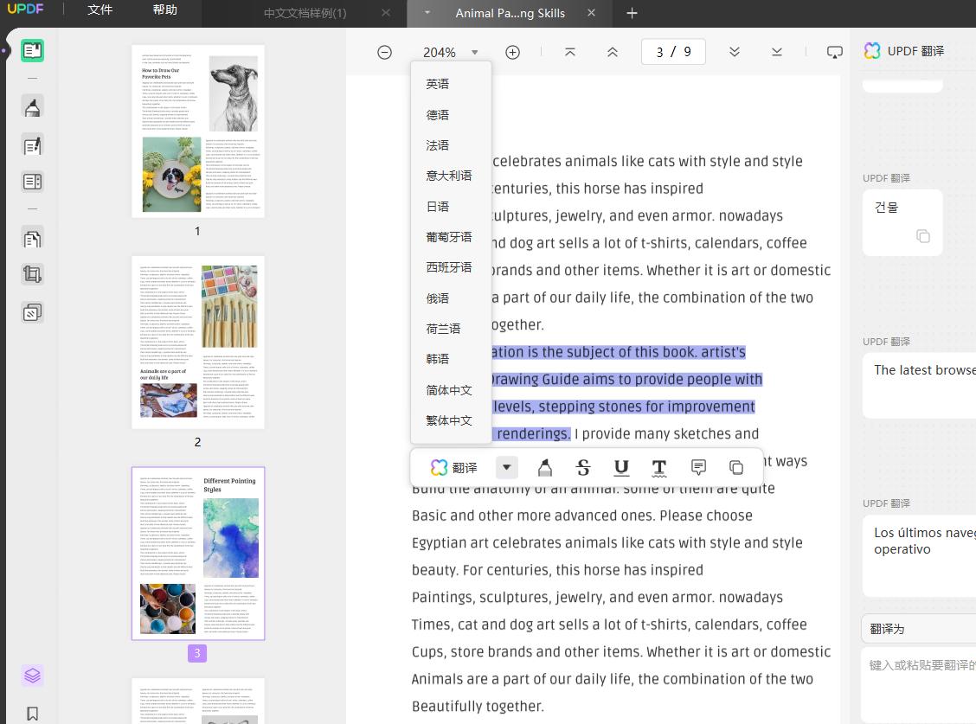
Task: Zoom in with the plus button
Action: point(512,52)
